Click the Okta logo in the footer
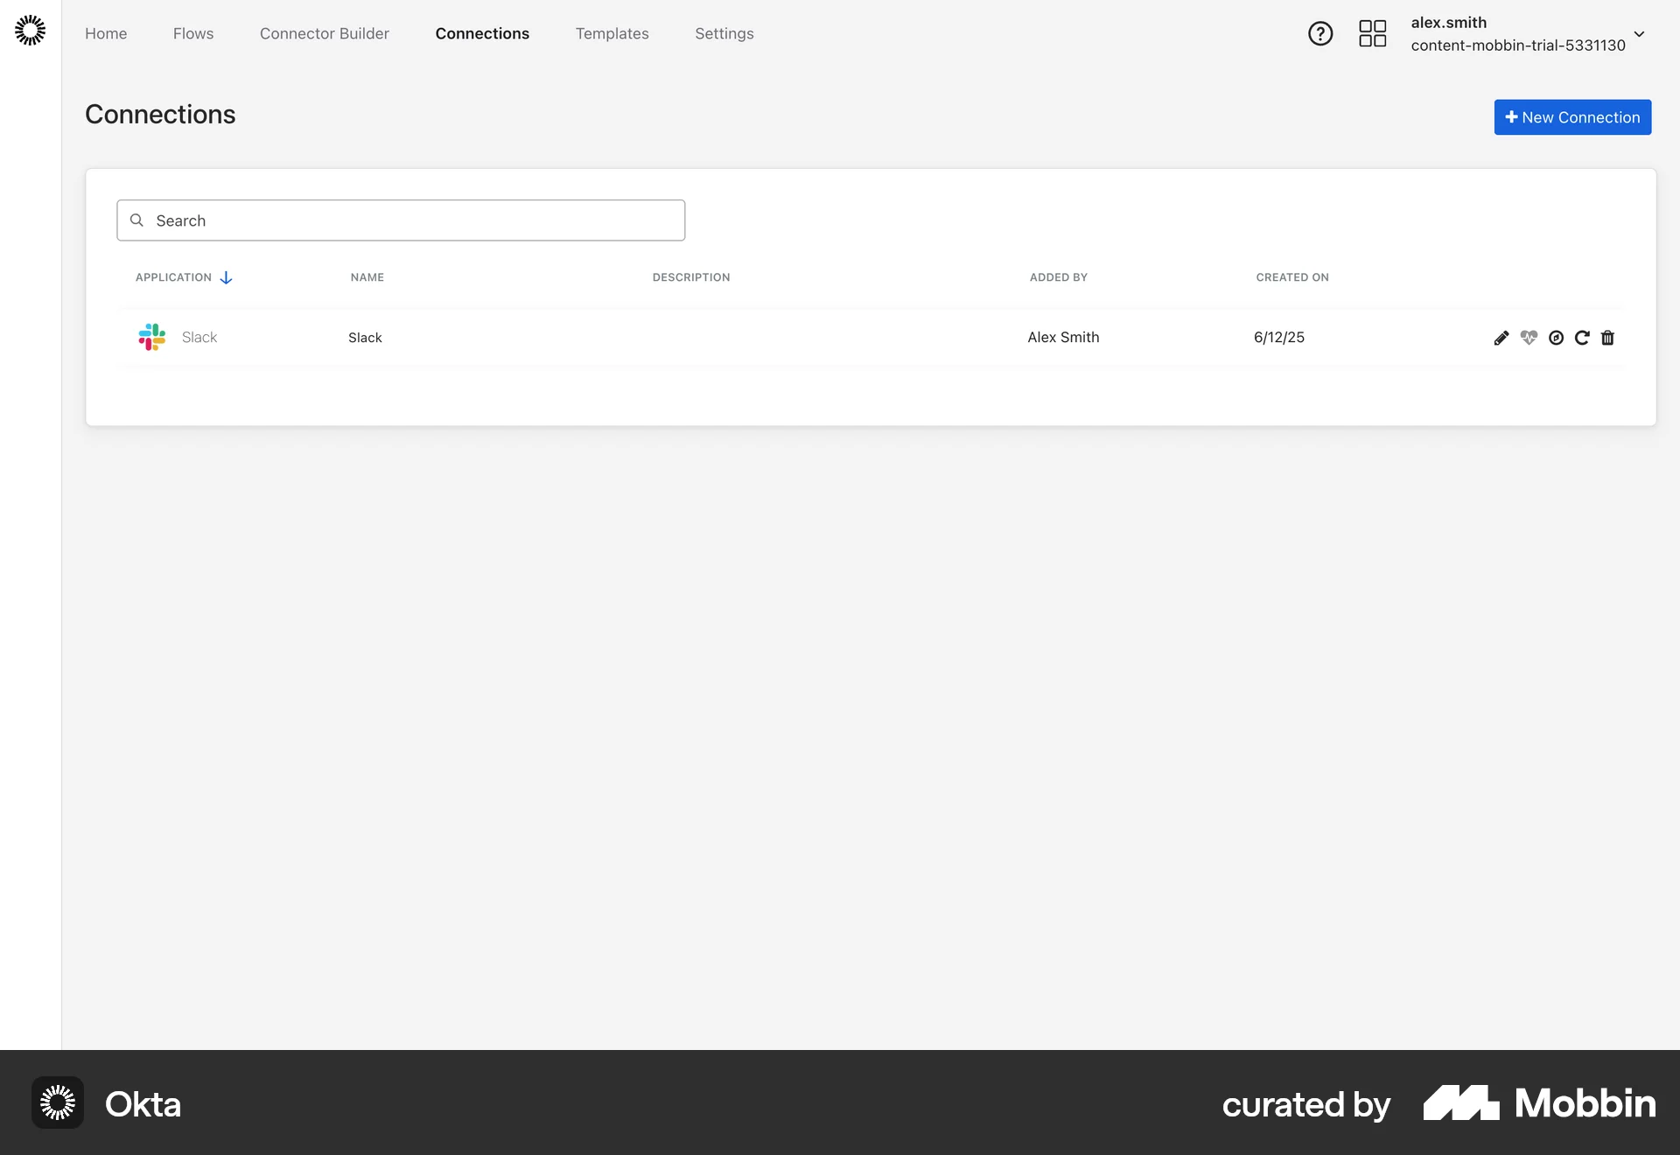The width and height of the screenshot is (1680, 1155). (x=58, y=1102)
